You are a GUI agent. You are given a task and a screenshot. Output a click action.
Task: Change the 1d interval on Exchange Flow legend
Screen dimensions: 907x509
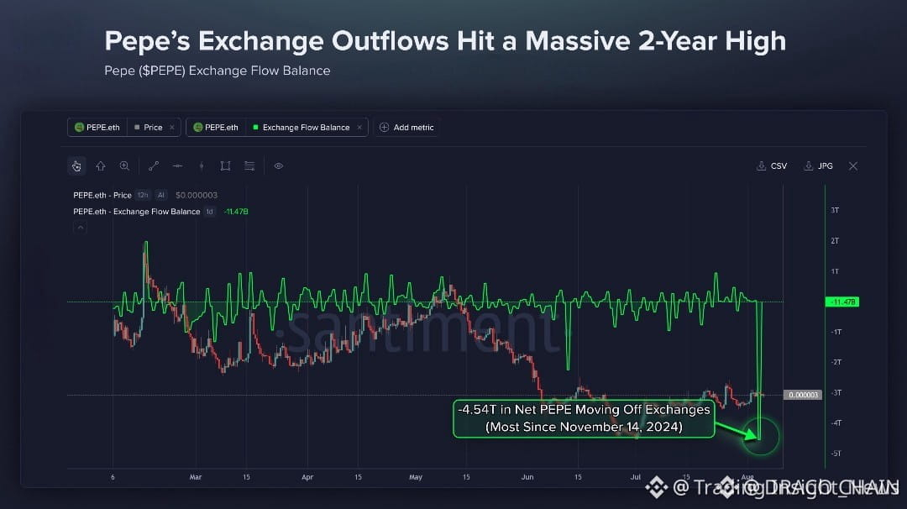(210, 212)
